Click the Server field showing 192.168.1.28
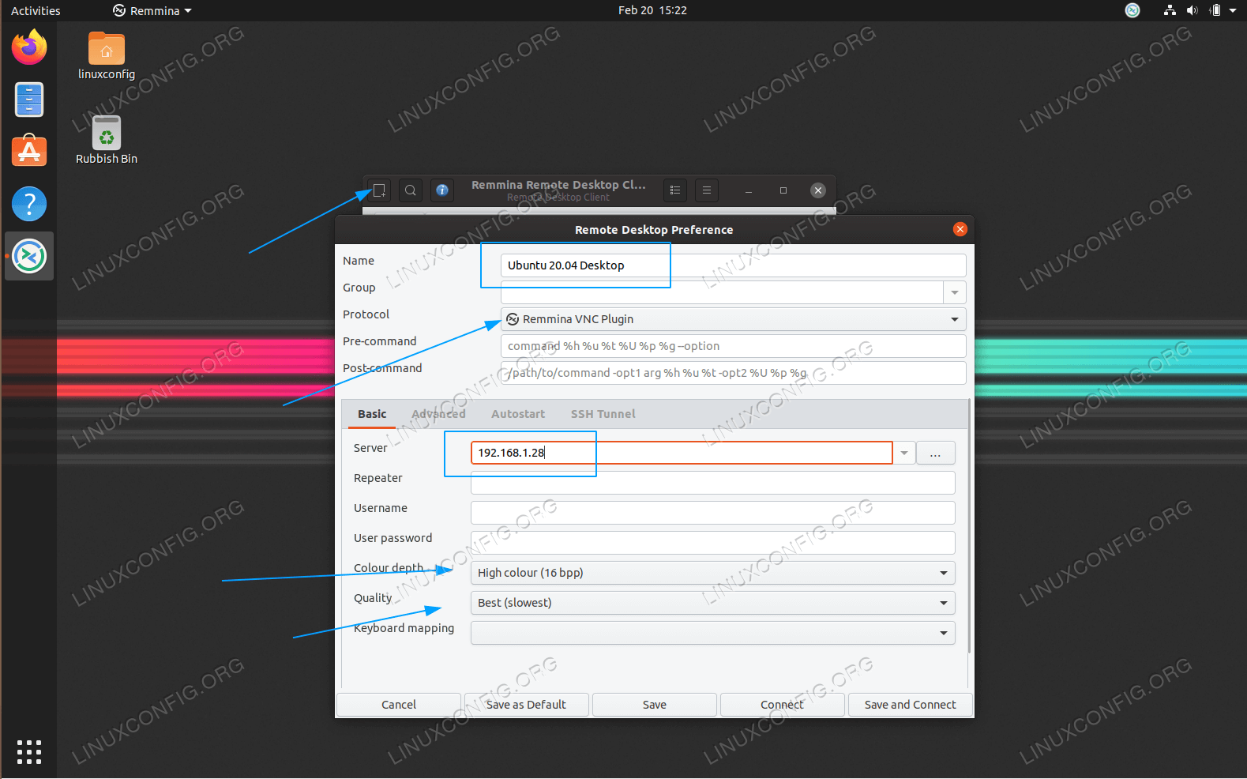Image resolution: width=1247 pixels, height=779 pixels. (682, 453)
